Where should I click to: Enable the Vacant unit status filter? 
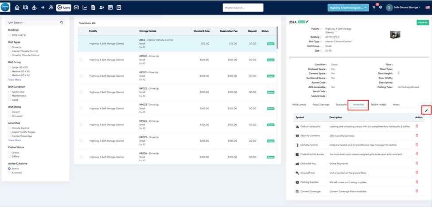coord(10,112)
